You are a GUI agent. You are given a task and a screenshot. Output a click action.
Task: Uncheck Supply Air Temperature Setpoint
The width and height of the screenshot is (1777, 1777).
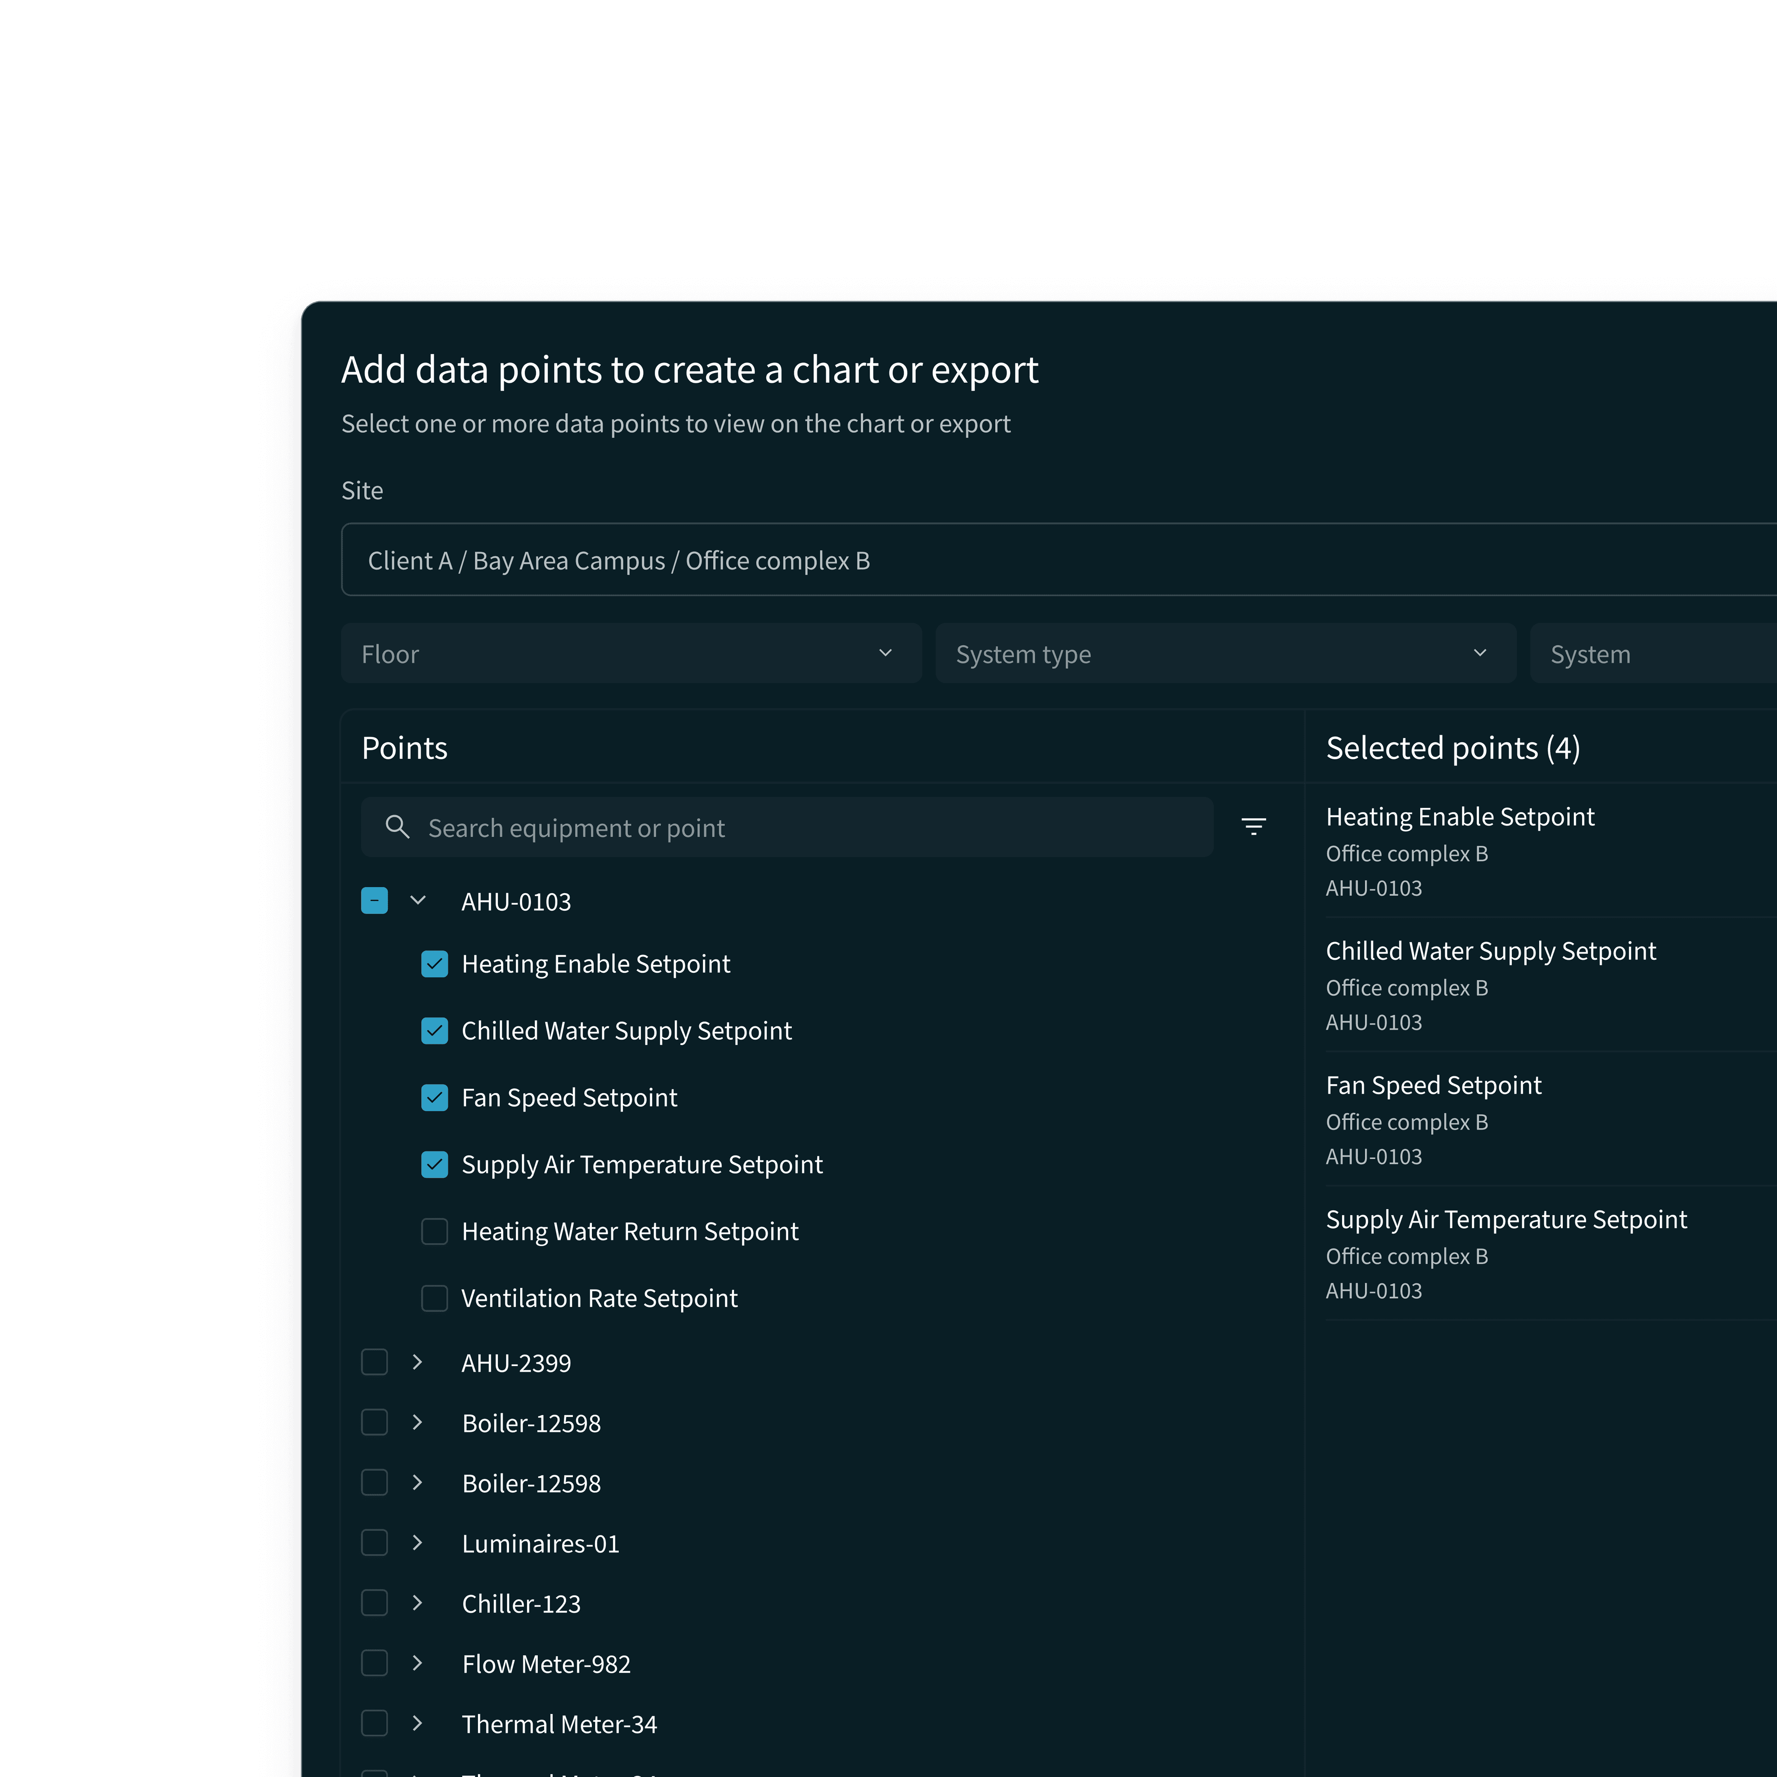pyautogui.click(x=434, y=1164)
